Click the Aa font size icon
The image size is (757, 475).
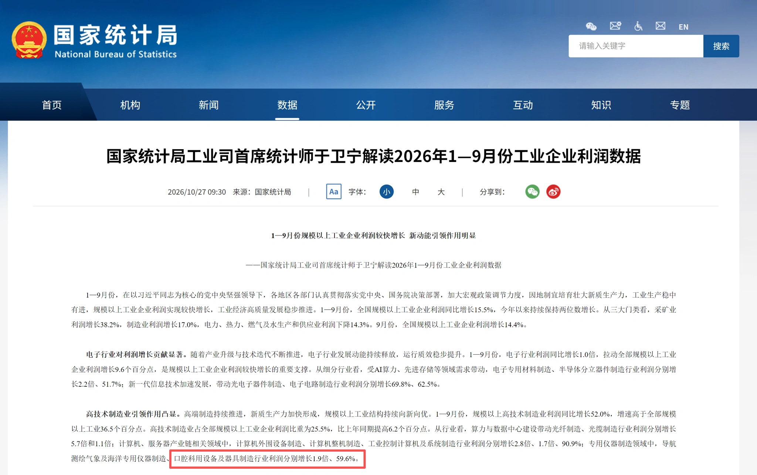333,192
